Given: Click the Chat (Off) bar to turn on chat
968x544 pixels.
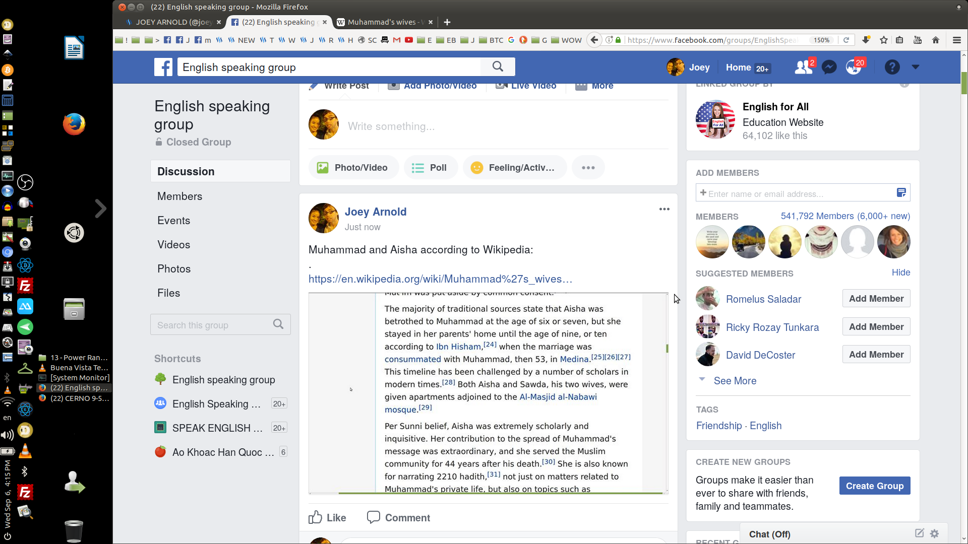Looking at the screenshot, I should pyautogui.click(x=770, y=534).
